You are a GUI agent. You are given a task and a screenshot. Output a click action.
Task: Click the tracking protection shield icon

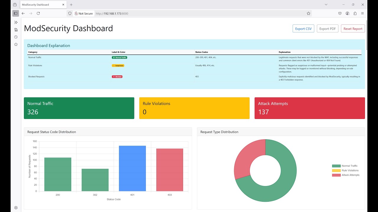(x=70, y=14)
